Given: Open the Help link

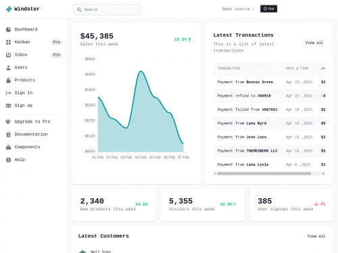Looking at the screenshot, I should point(34,160).
